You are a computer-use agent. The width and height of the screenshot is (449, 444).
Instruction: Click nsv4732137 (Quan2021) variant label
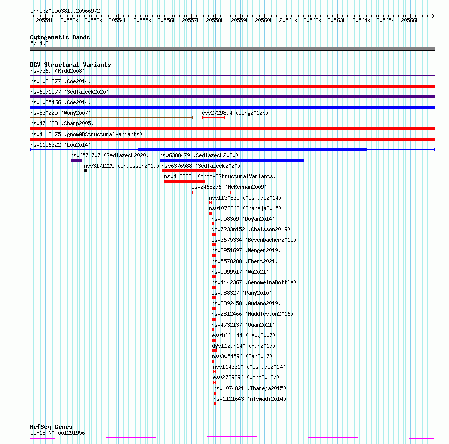pos(243,325)
